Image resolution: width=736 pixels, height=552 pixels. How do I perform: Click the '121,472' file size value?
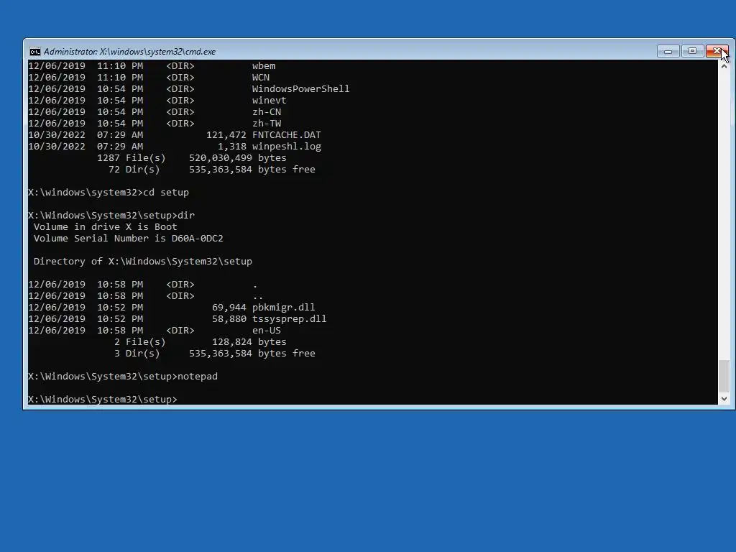tap(226, 134)
